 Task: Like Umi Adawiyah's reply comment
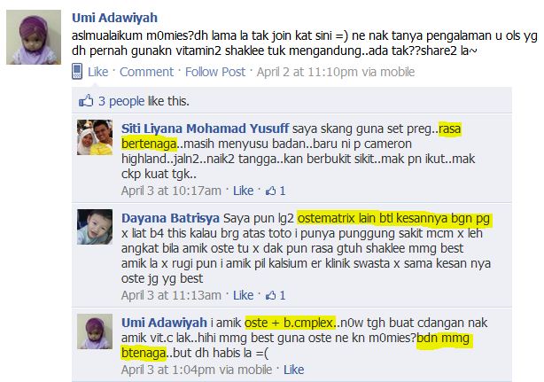(294, 370)
